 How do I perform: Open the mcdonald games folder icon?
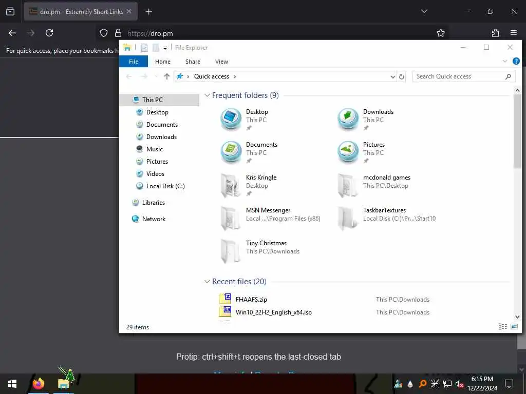point(348,185)
